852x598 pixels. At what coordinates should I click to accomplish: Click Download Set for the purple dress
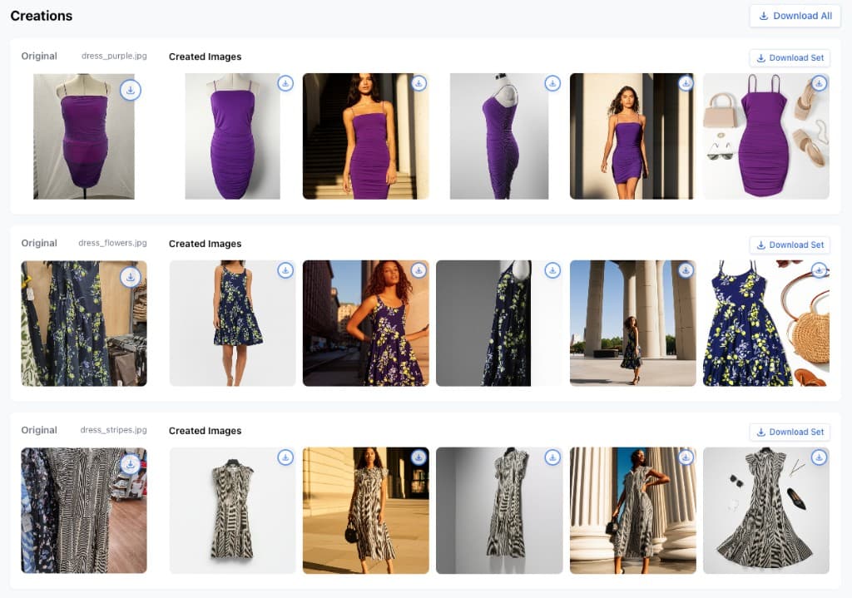789,57
